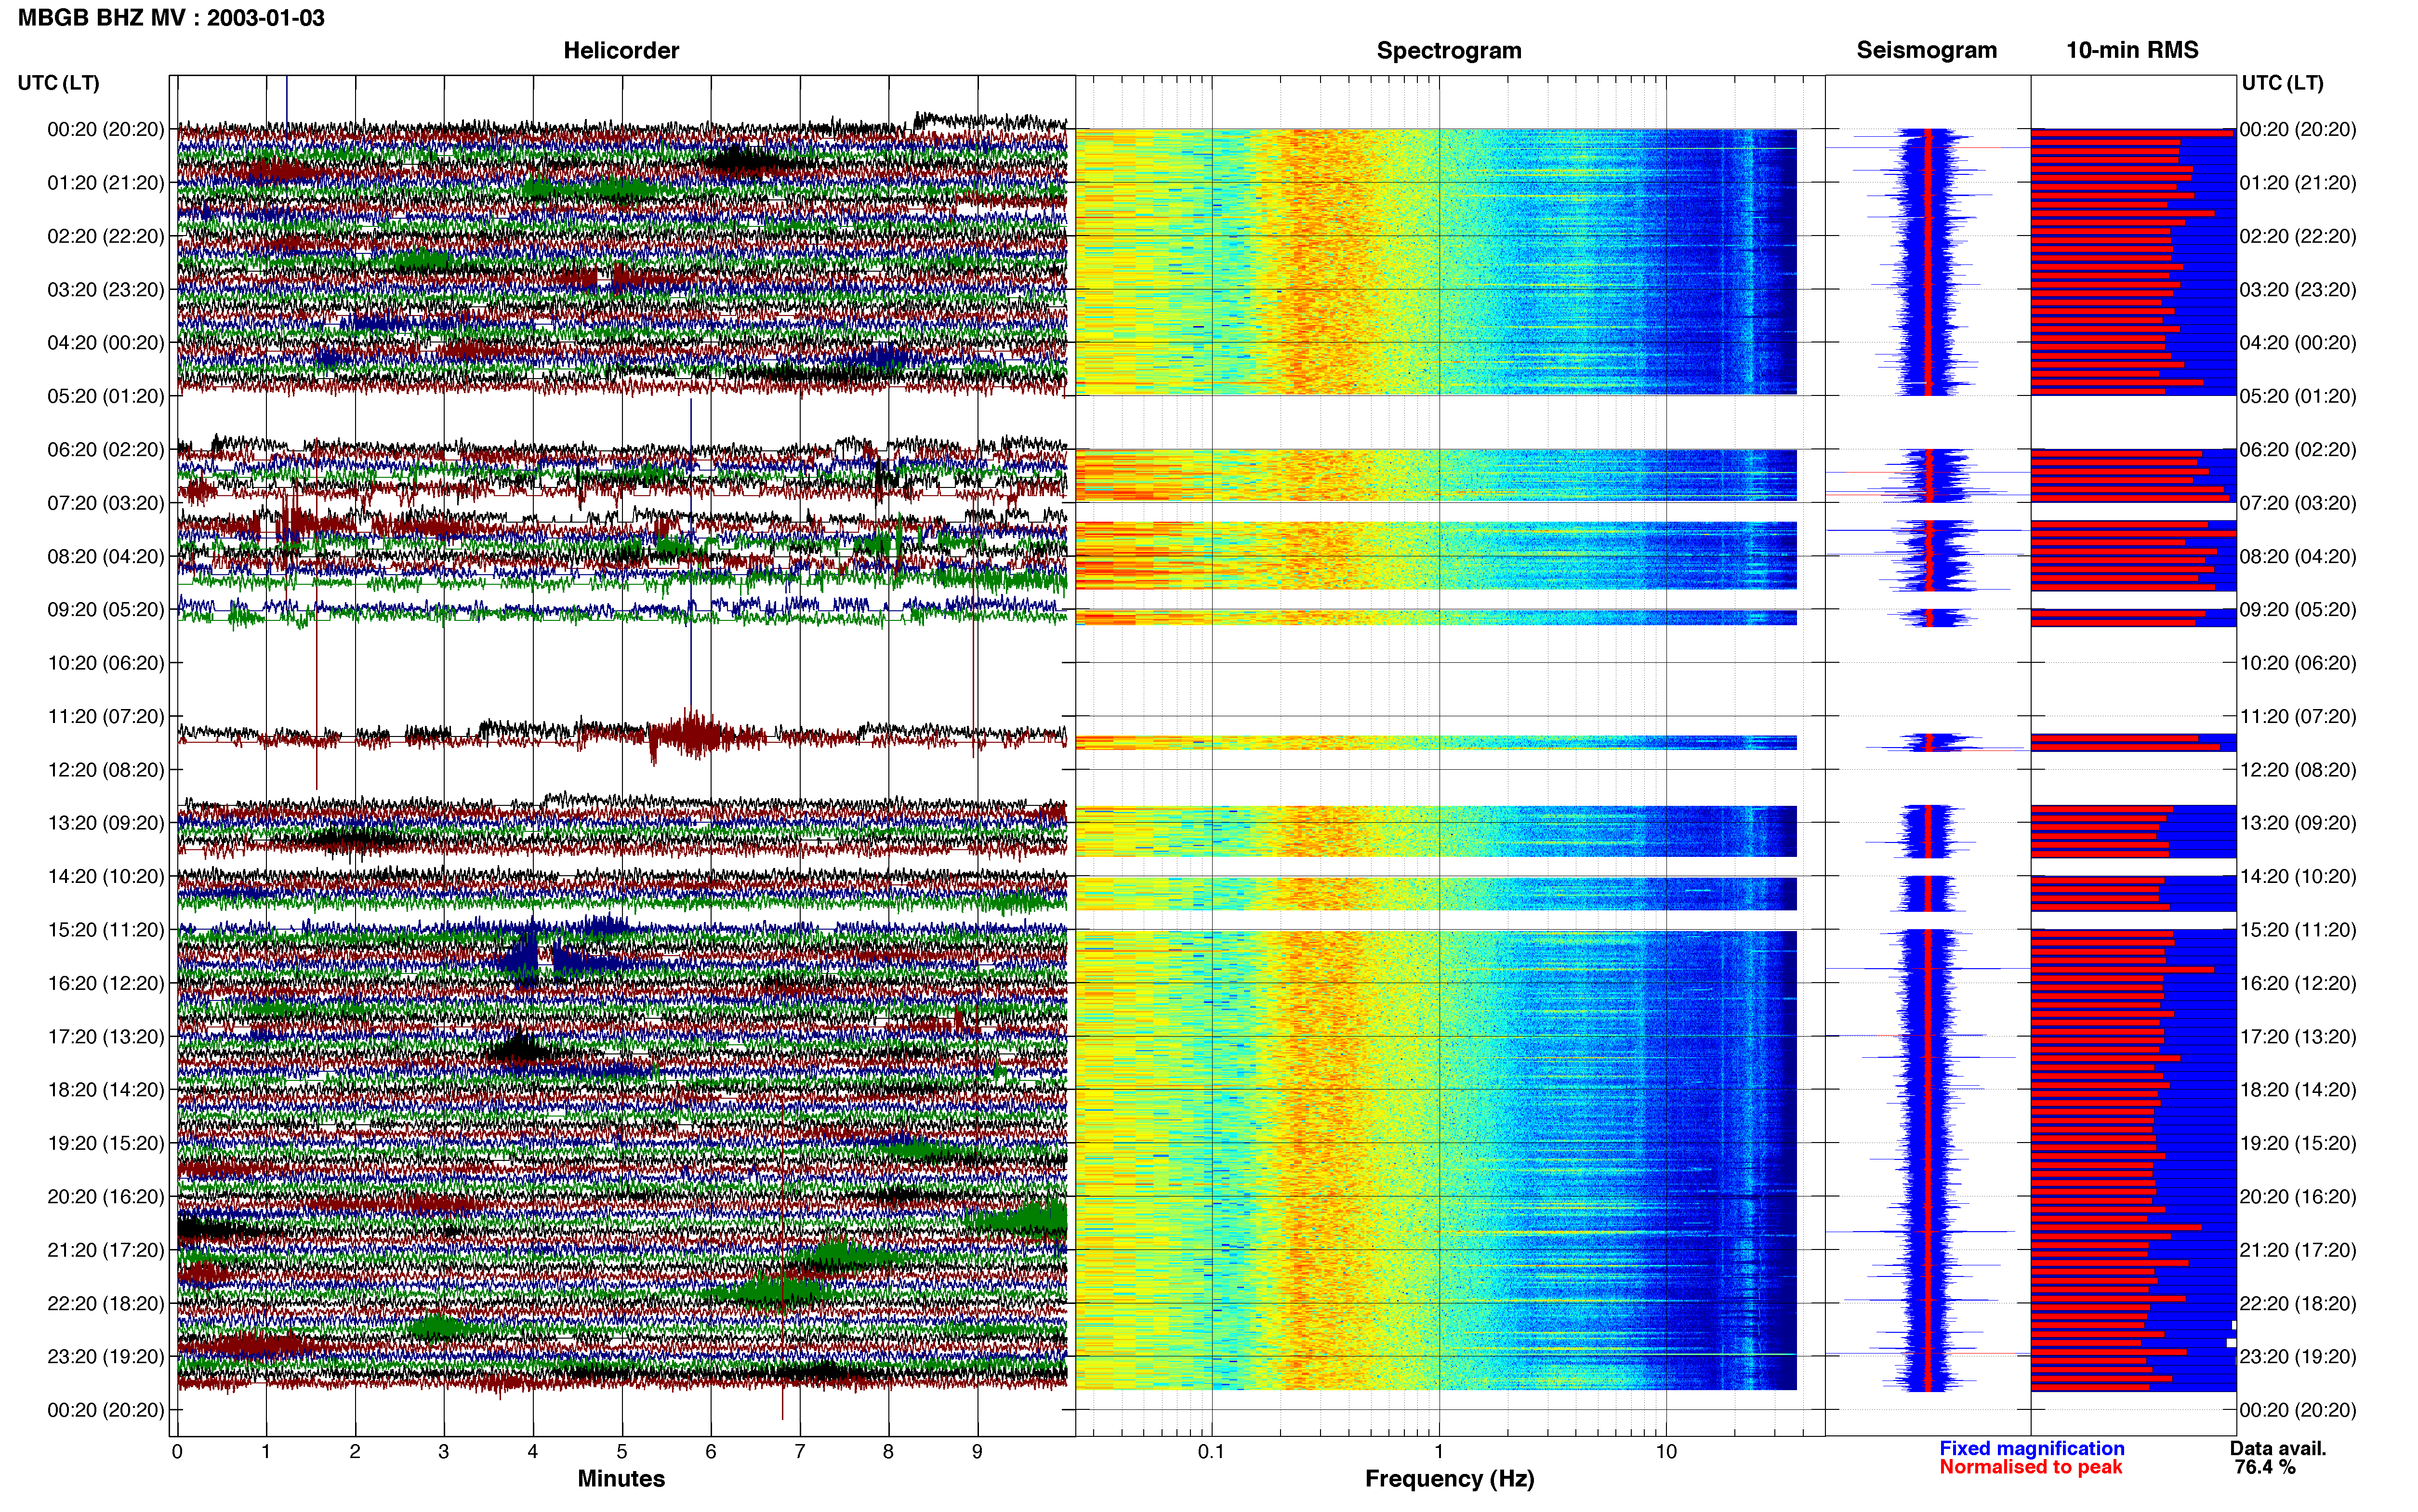
Task: Select the 'Helicorder' panel heading
Action: point(621,50)
